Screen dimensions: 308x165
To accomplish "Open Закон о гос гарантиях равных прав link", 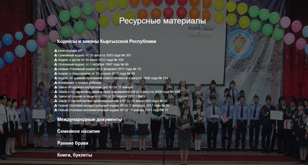I will (119, 92).
